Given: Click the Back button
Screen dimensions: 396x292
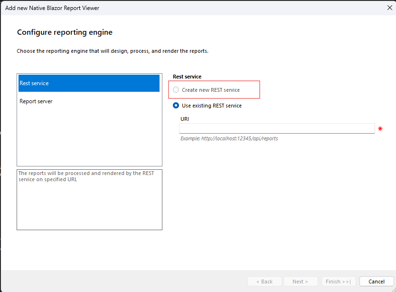Looking at the screenshot, I should pyautogui.click(x=264, y=281).
